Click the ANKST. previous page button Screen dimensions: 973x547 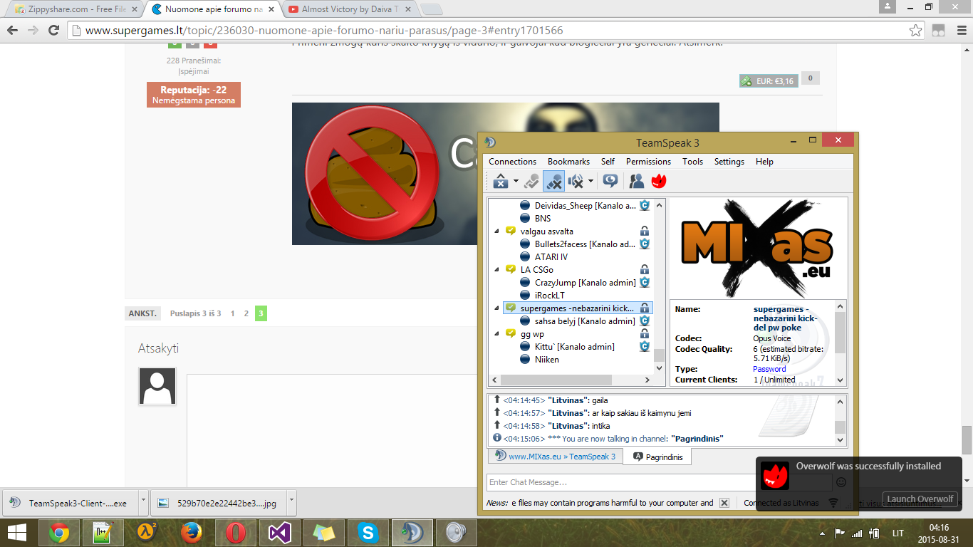[x=143, y=313]
